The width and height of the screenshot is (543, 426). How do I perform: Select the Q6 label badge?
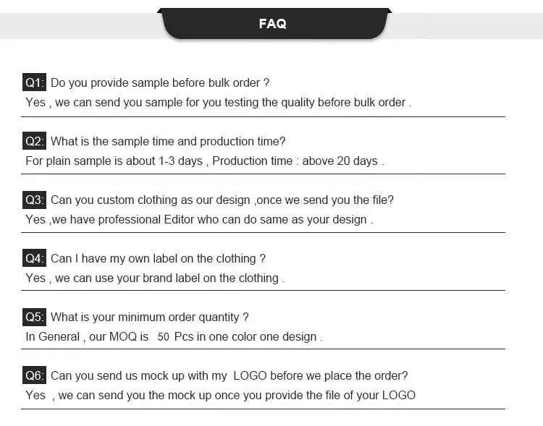(x=34, y=375)
